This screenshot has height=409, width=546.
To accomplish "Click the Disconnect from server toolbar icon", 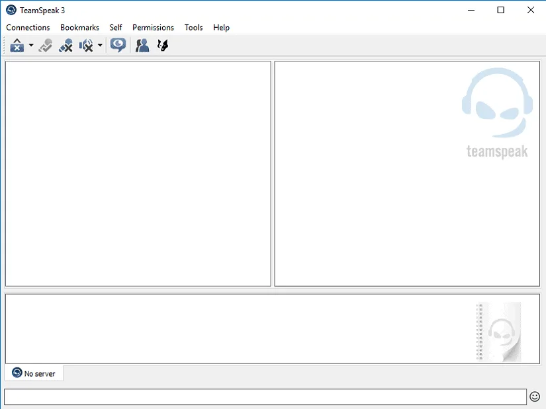I will 45,45.
